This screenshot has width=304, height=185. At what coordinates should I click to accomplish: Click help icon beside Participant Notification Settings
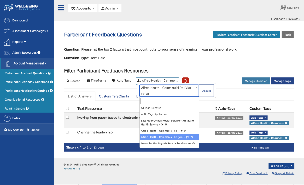[x=51, y=91]
